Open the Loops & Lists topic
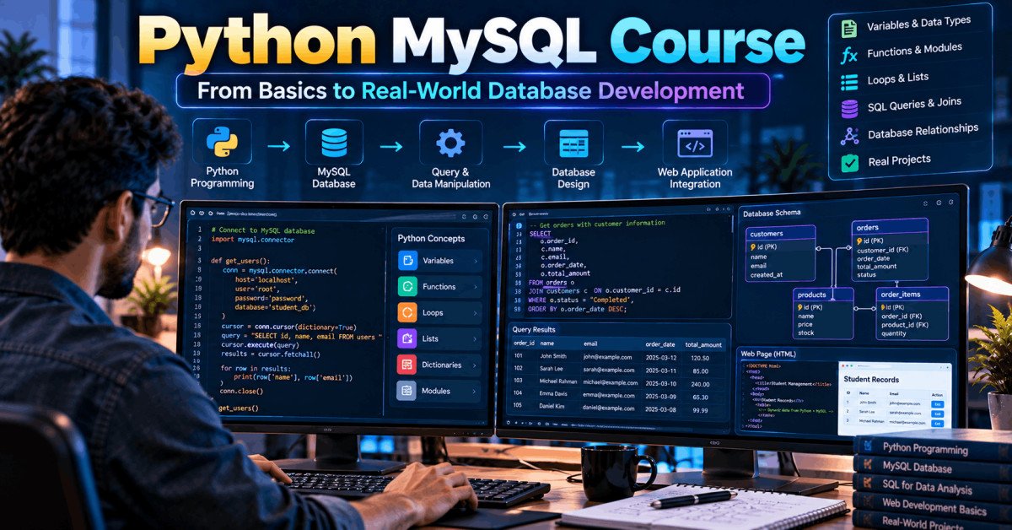The width and height of the screenshot is (1012, 530). tap(898, 78)
